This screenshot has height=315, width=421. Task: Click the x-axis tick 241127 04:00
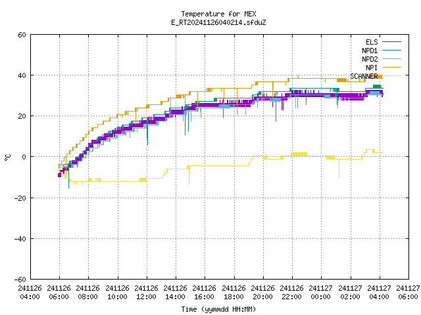[380, 293]
